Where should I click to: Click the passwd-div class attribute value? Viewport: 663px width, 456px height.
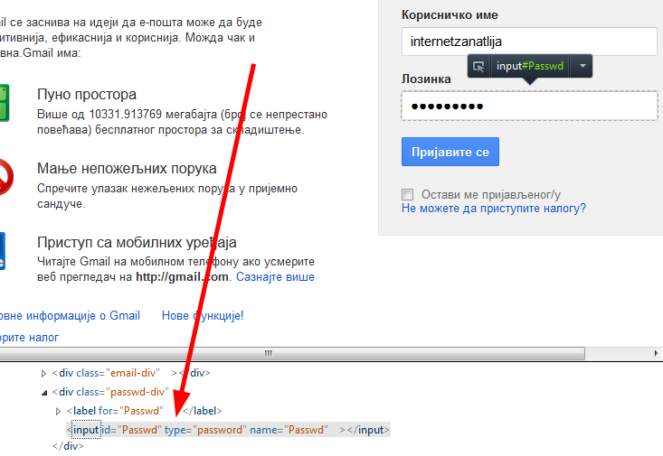tap(137, 392)
